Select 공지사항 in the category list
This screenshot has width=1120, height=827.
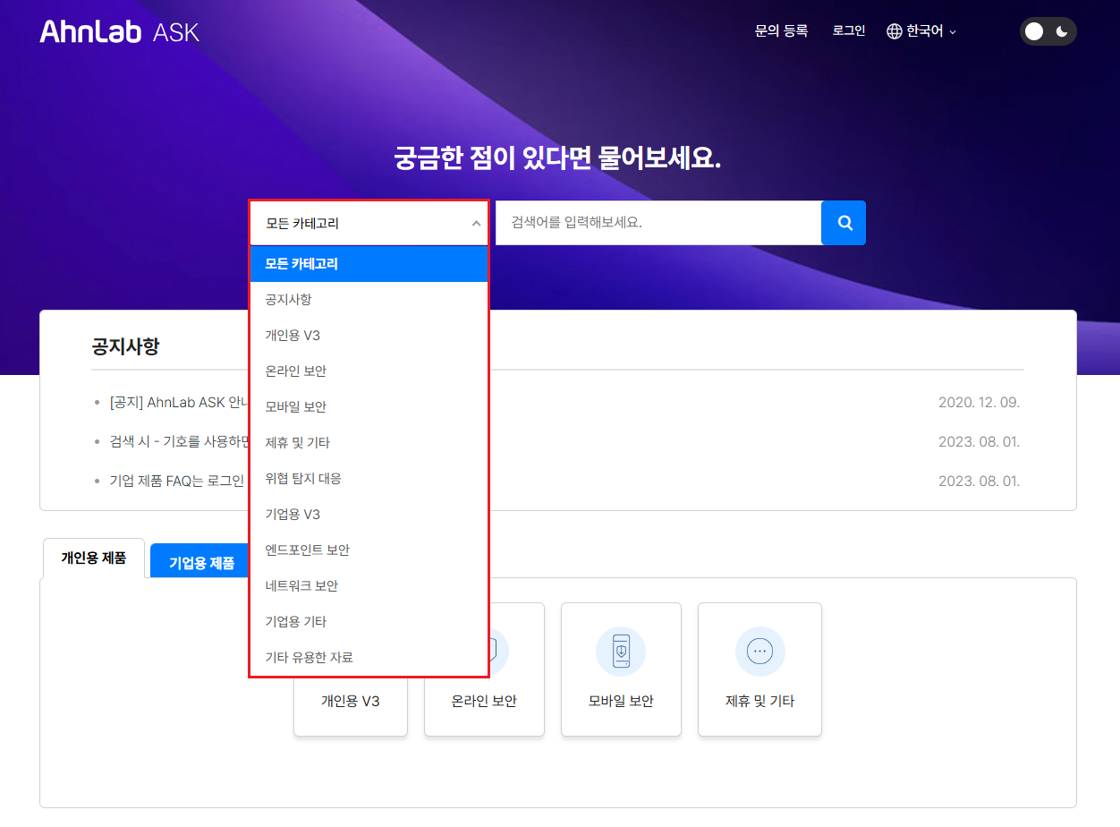[369, 300]
